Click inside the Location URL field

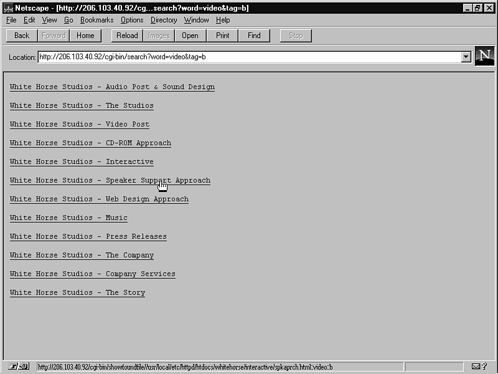click(249, 57)
